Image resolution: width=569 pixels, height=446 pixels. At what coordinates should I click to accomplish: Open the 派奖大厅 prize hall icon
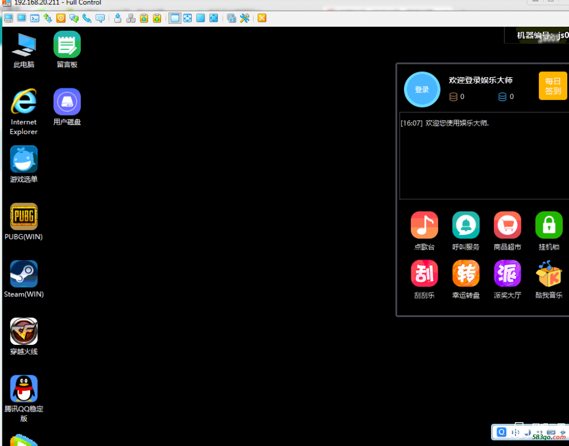click(x=507, y=274)
